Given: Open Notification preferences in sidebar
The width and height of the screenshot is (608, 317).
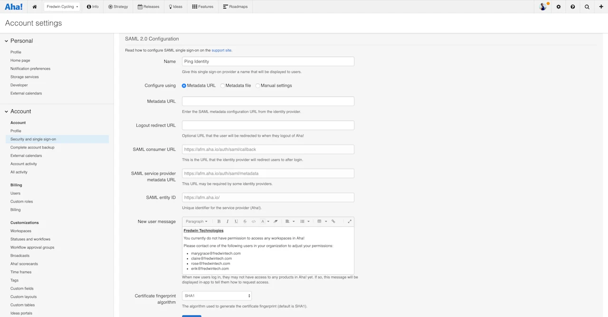Looking at the screenshot, I should 30,69.
